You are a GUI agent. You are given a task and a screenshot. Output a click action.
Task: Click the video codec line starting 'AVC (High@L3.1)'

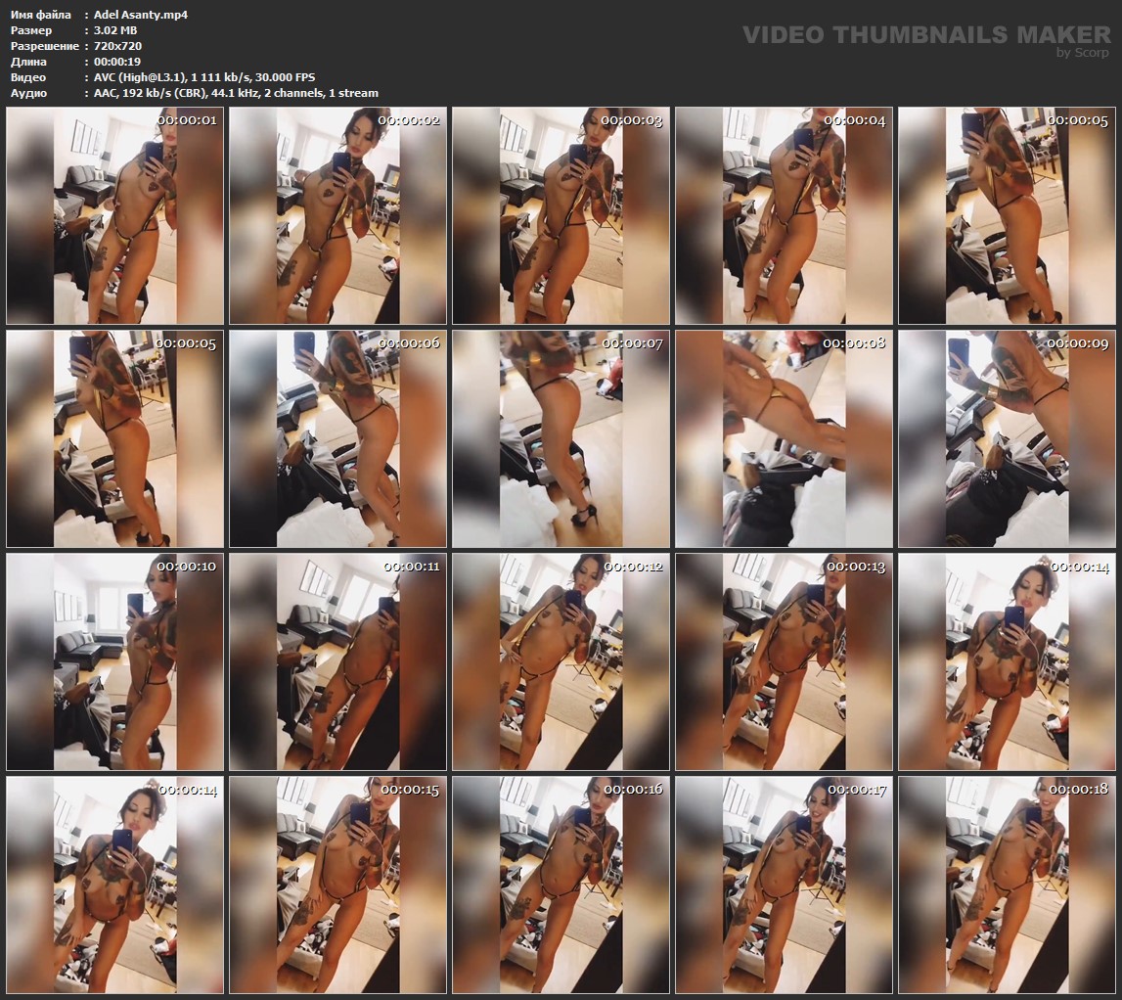click(x=204, y=77)
